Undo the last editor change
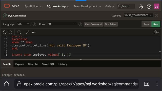 point(5,32)
